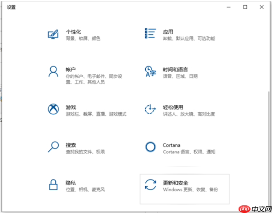
Task: Click the 轻松使用 (Ease of Access) icon
Action: click(x=150, y=109)
